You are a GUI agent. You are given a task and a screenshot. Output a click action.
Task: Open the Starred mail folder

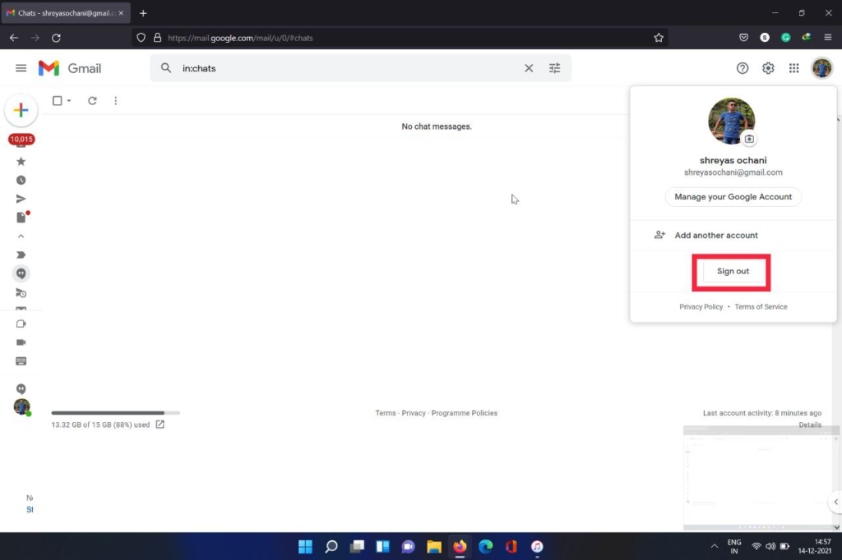pyautogui.click(x=21, y=162)
